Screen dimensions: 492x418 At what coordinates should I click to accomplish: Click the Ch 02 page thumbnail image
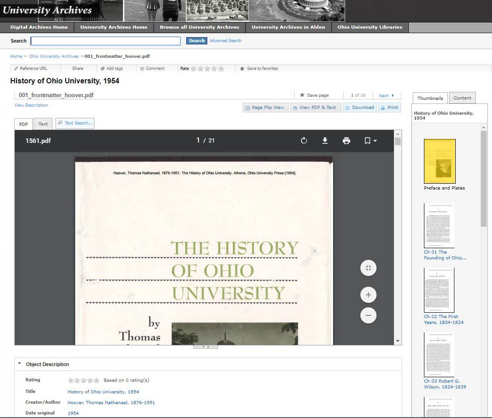pyautogui.click(x=439, y=290)
